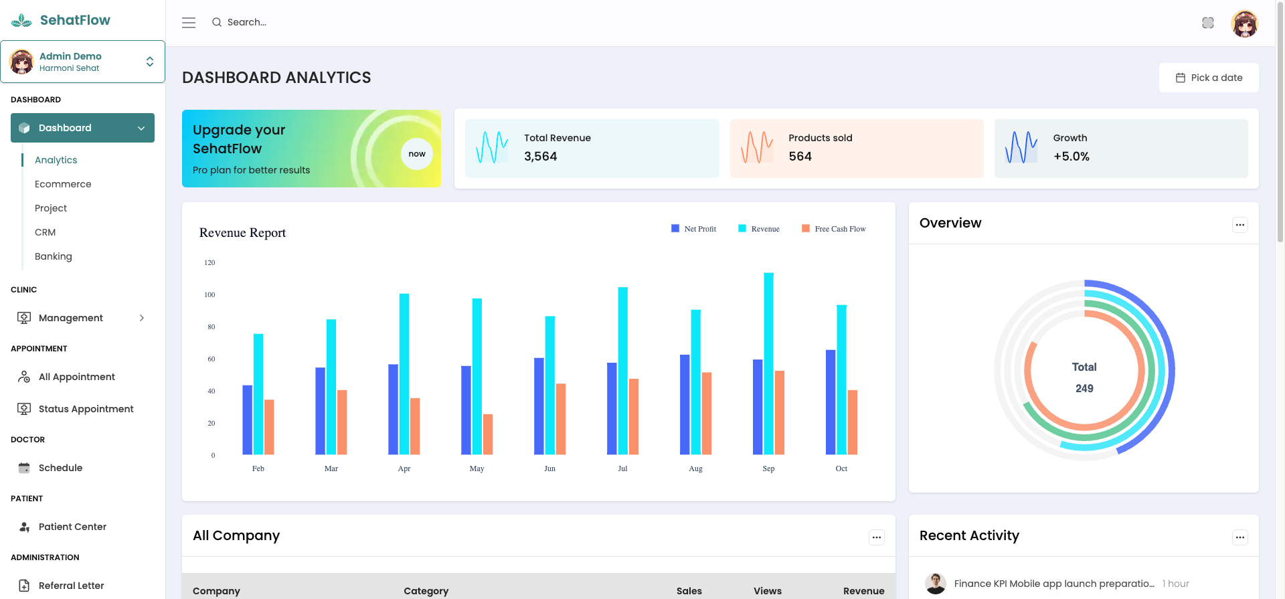Sort by the Views column header
The height and width of the screenshot is (599, 1285).
[x=768, y=591]
